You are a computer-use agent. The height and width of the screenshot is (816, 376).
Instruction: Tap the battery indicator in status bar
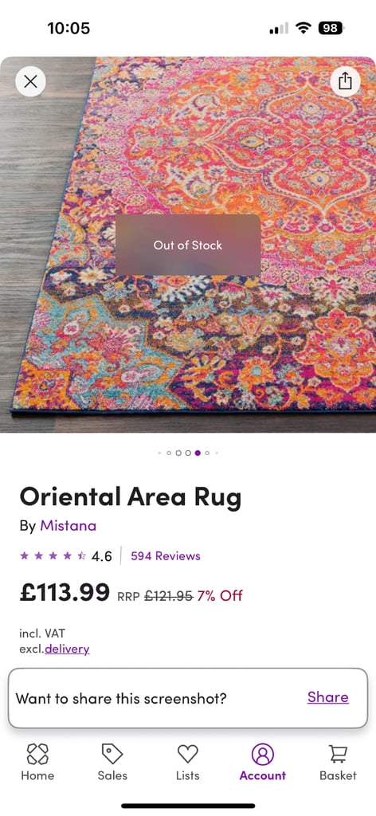pyautogui.click(x=331, y=28)
